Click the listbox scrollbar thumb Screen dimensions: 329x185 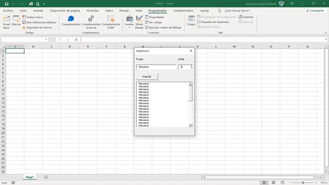[190, 94]
